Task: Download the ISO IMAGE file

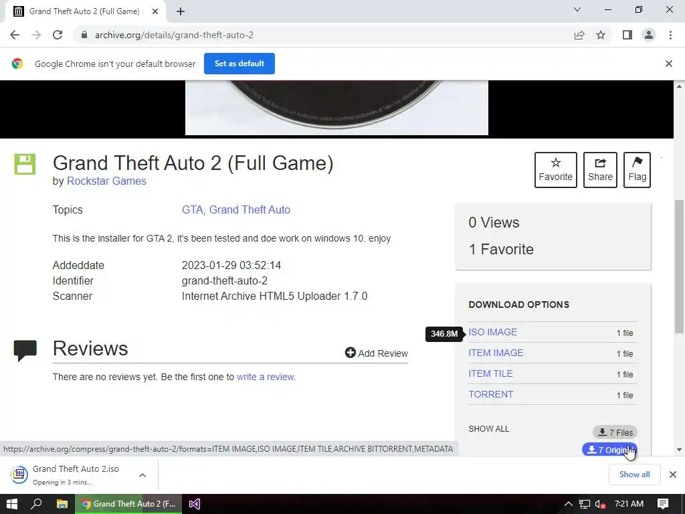Action: [493, 332]
